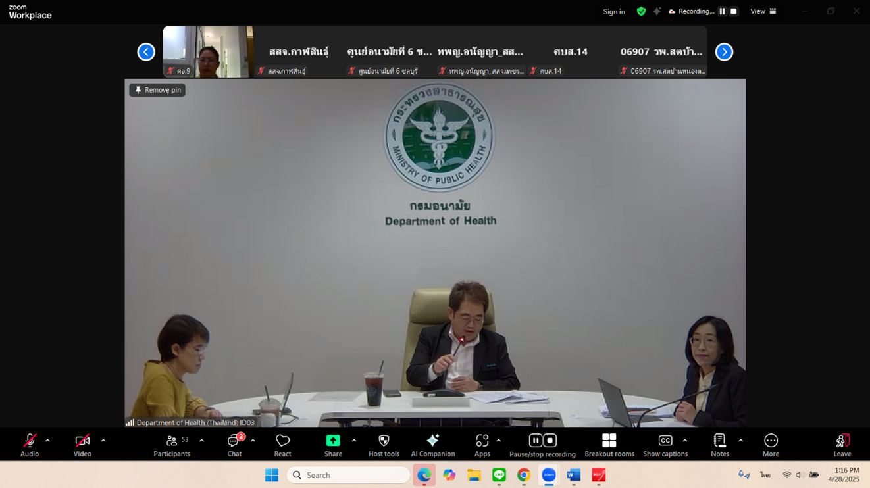Select the ทพญ.อนัญญา participant tile

tap(480, 52)
